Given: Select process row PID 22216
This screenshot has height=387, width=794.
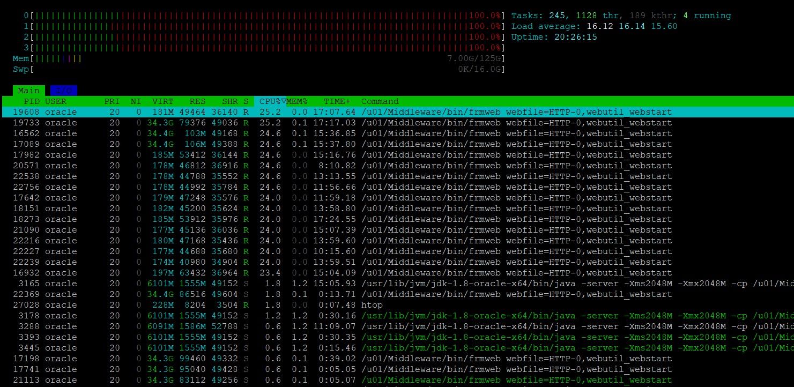Looking at the screenshot, I should [x=397, y=241].
